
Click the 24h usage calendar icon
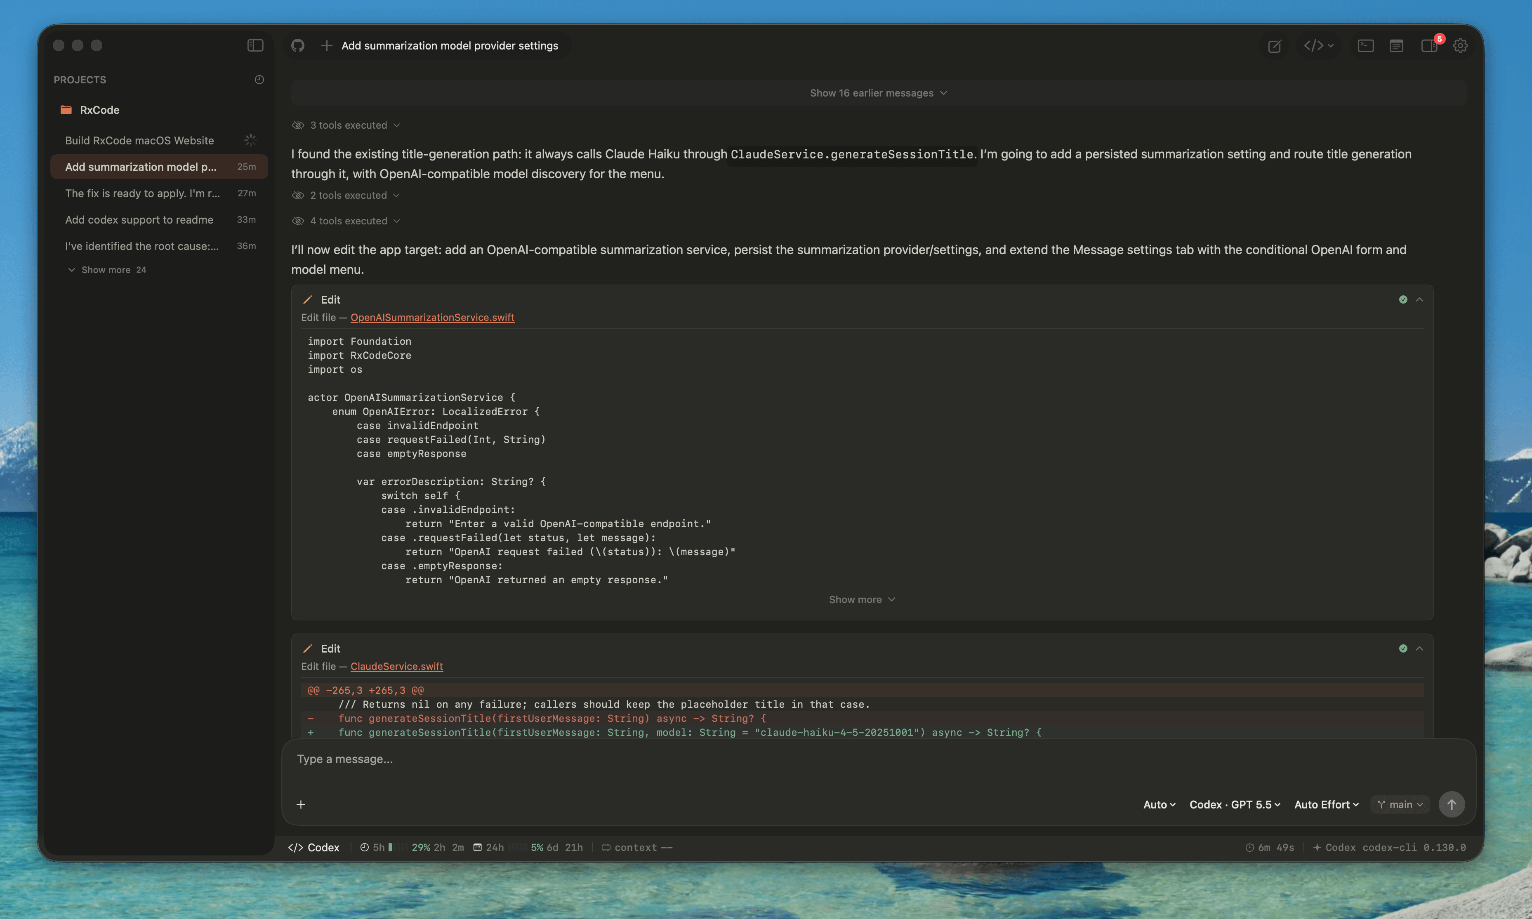[477, 847]
